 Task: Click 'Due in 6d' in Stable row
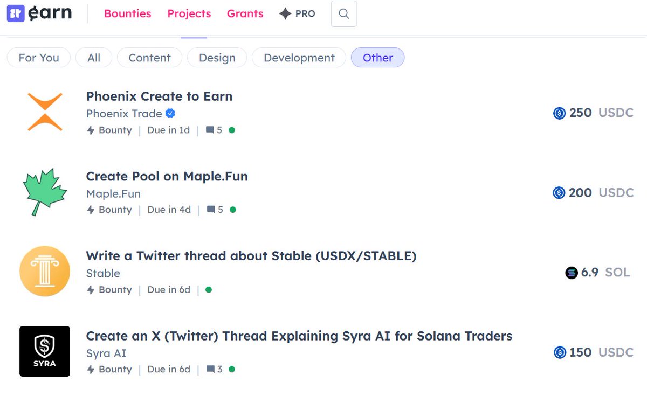pyautogui.click(x=169, y=290)
